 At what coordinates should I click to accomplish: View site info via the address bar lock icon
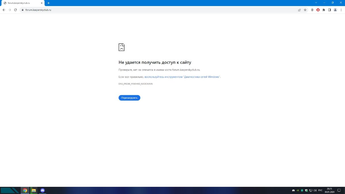22,10
